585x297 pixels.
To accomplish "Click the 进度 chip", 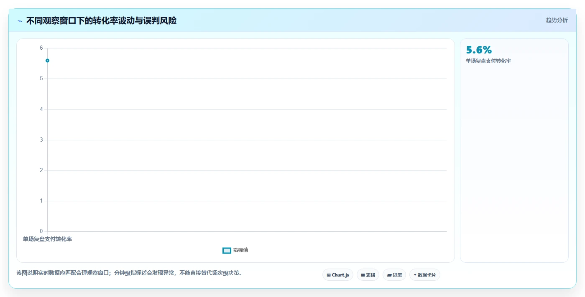I will pyautogui.click(x=394, y=275).
